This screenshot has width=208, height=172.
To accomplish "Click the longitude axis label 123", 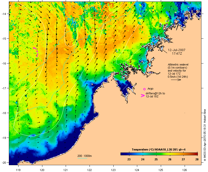I will [x=113, y=170].
